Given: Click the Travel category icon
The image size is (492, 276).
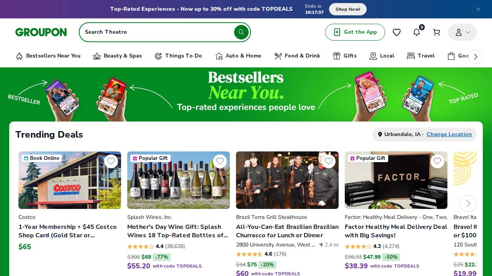Looking at the screenshot, I should (x=411, y=56).
